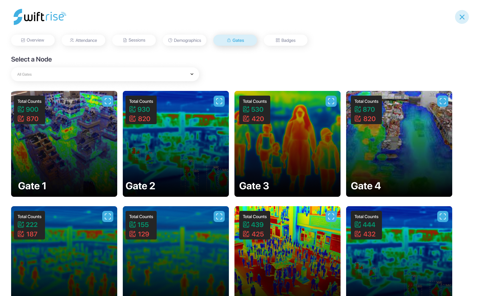Expand the card showing 439 entries fullscreen

[331, 216]
